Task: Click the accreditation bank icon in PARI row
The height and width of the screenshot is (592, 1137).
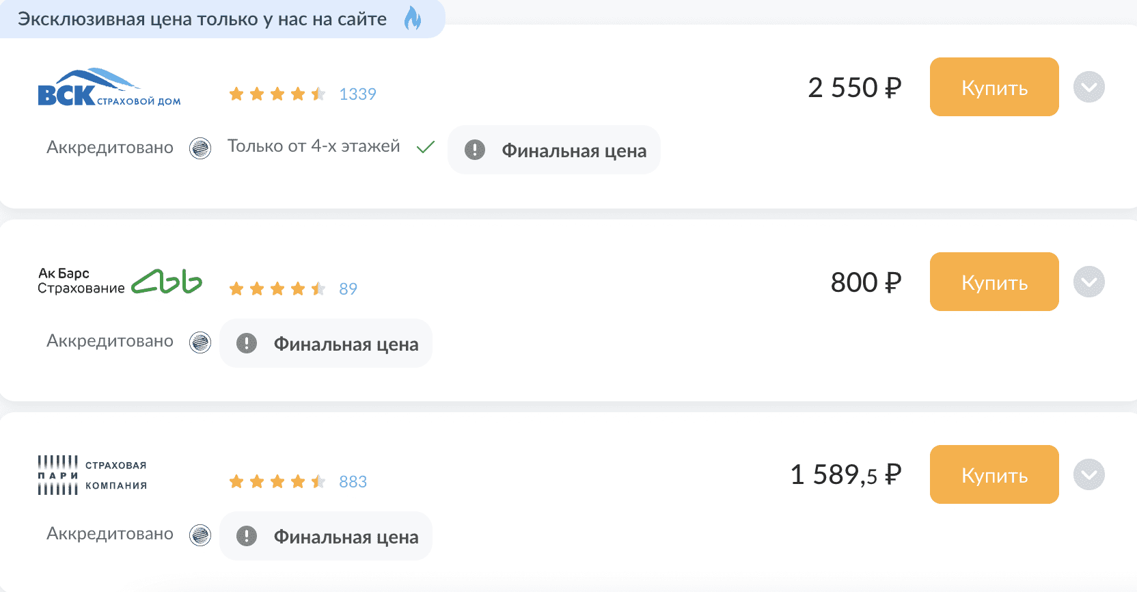Action: point(200,535)
